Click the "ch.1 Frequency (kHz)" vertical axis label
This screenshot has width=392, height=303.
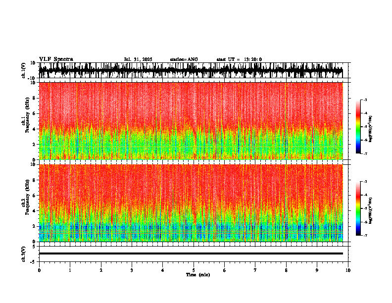[x=26, y=115]
